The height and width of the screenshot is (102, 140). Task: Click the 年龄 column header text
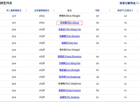coord(97,10)
